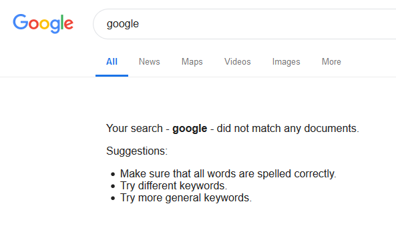
Task: Focus the search box containing google
Action: 244,24
